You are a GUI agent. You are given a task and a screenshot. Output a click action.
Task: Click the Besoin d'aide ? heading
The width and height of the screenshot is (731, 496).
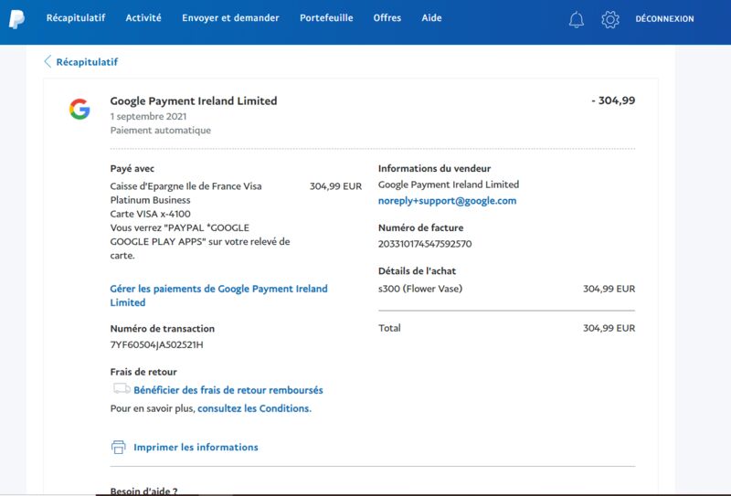click(x=143, y=491)
